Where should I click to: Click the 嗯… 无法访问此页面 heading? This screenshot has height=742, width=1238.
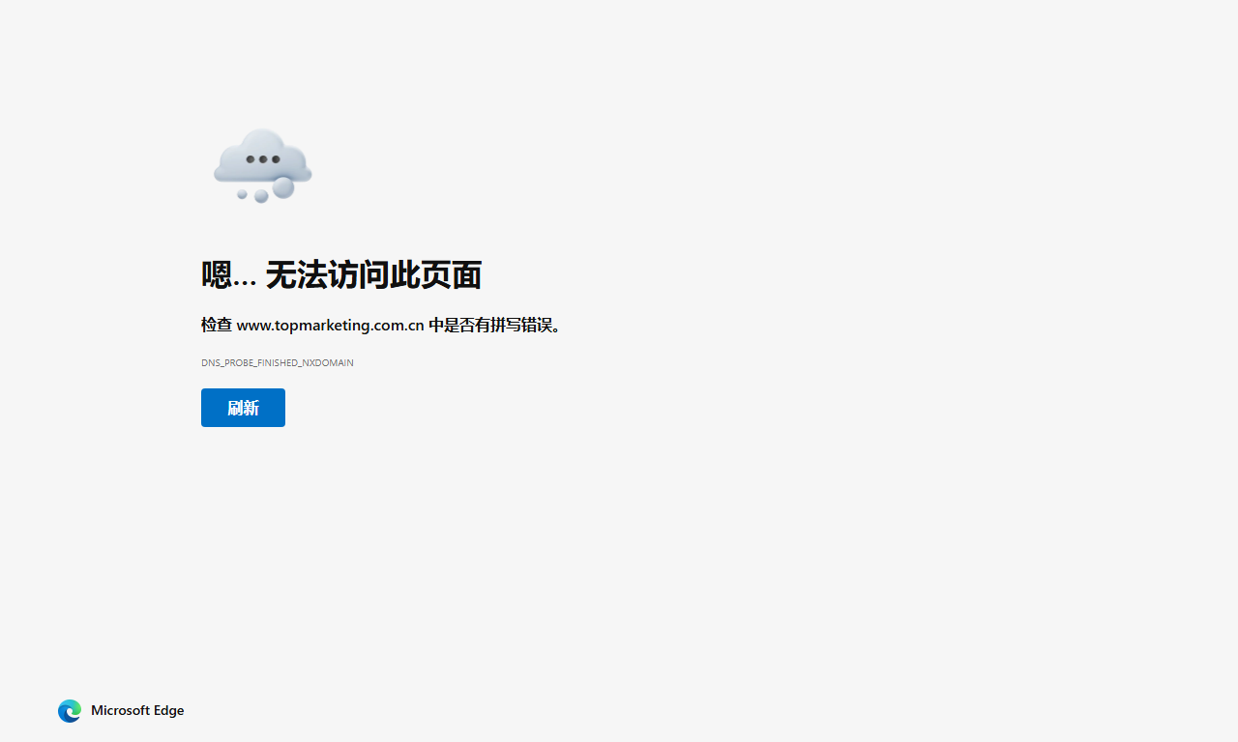click(x=341, y=275)
